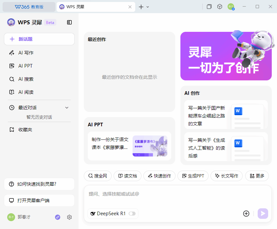Click the prompt input field

point(177,194)
